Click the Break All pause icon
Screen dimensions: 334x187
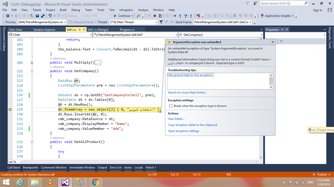149,16
